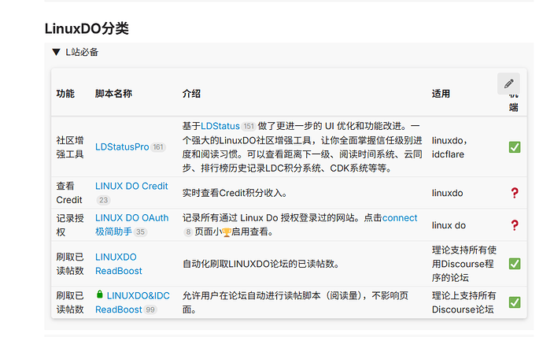Follow the connect link in the description
This screenshot has width=543, height=337.
click(400, 218)
